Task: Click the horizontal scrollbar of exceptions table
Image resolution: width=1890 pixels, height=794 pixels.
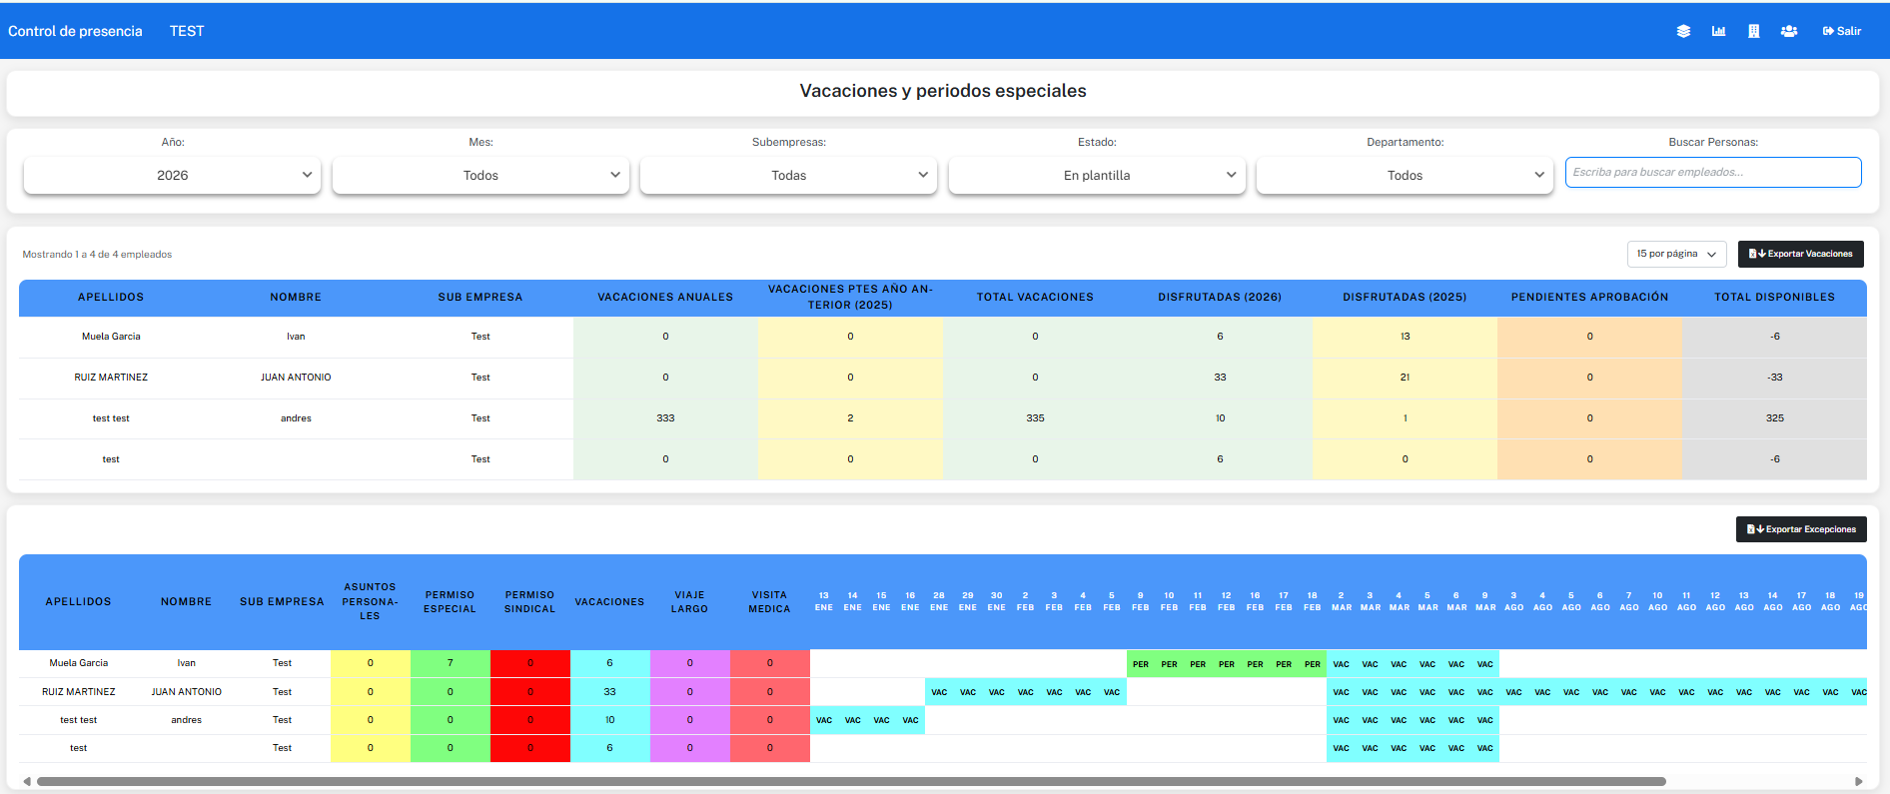Action: click(x=849, y=781)
